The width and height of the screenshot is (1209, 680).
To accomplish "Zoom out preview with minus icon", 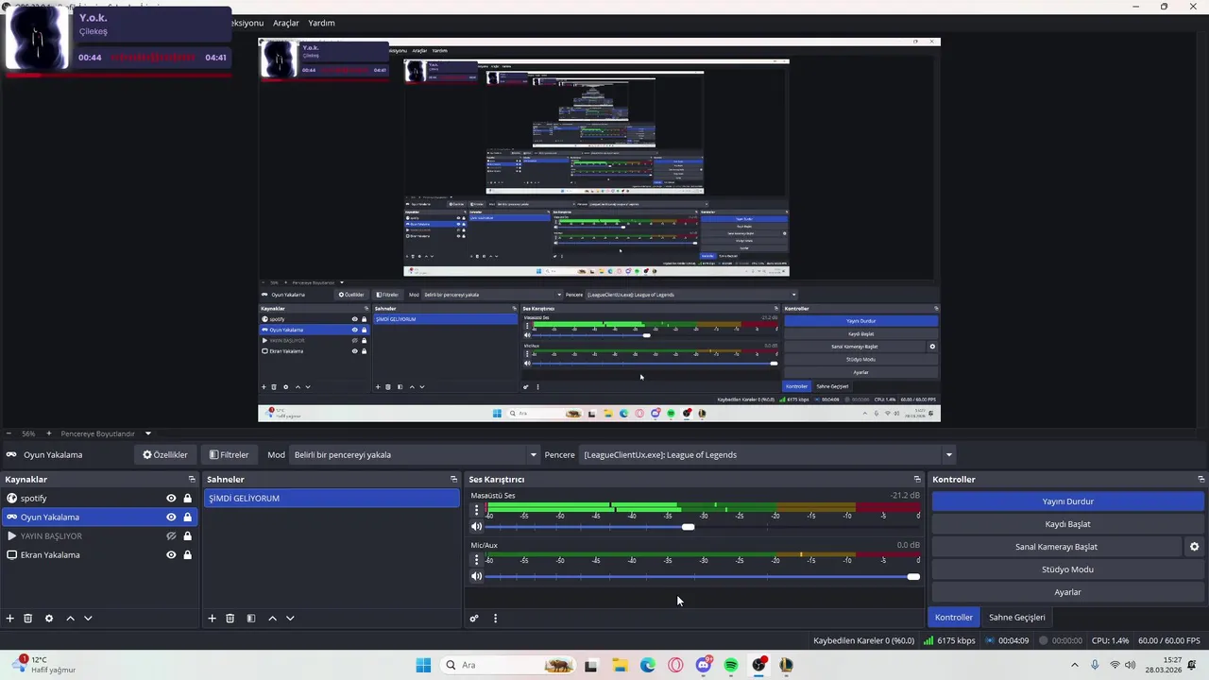I will click(9, 433).
